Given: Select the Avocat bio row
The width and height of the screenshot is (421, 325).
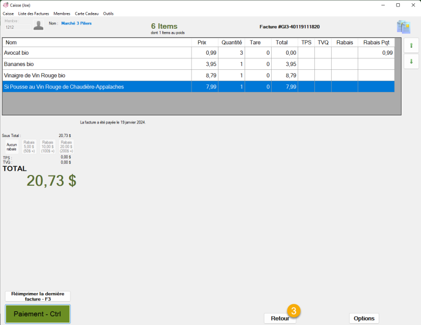Looking at the screenshot, I should point(199,53).
